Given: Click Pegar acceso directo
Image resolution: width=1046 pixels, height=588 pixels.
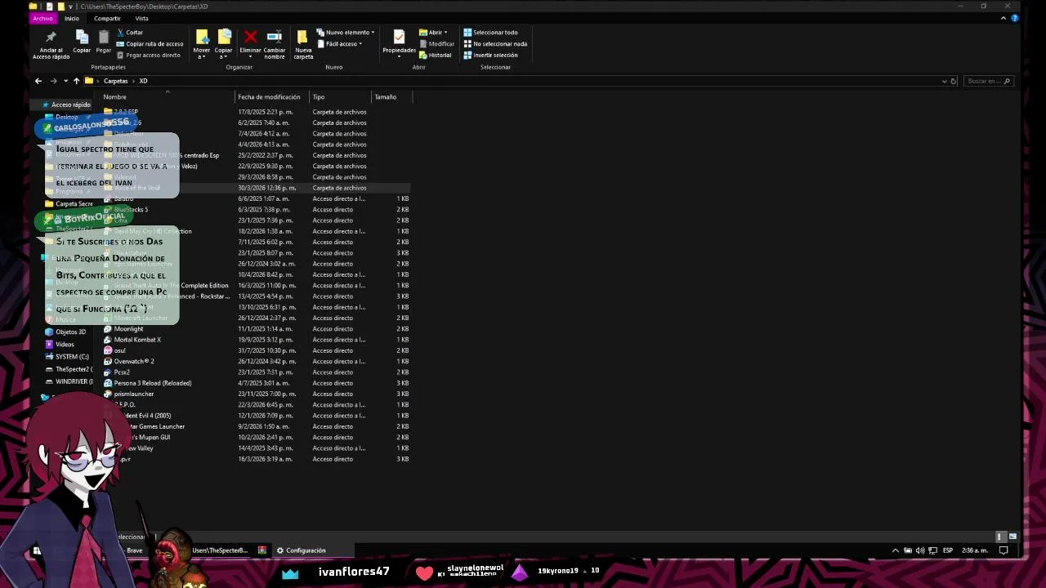Looking at the screenshot, I should coord(148,56).
